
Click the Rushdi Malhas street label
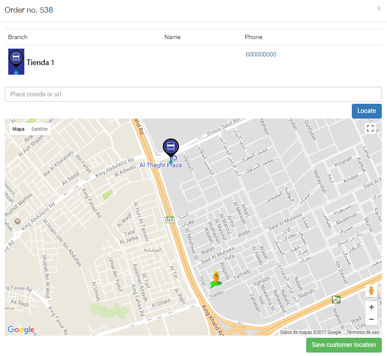19,204
